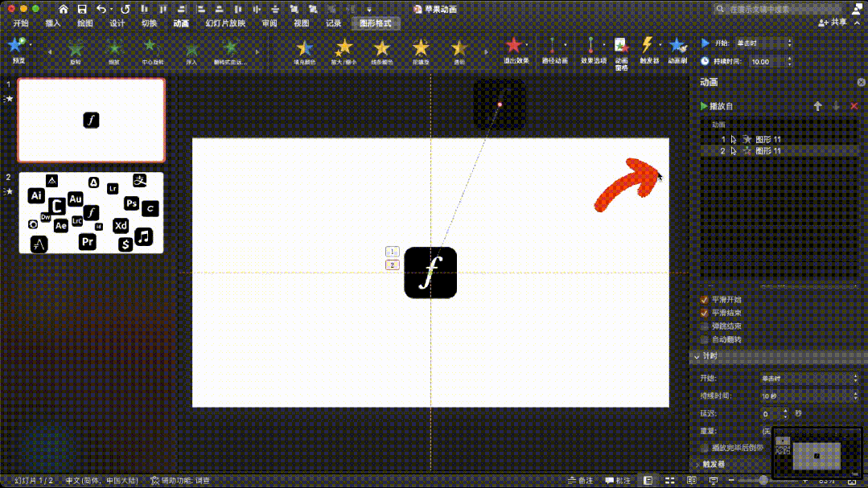Adjust ribbon 持续时间 10.00 stepper
The width and height of the screenshot is (868, 488).
(789, 61)
